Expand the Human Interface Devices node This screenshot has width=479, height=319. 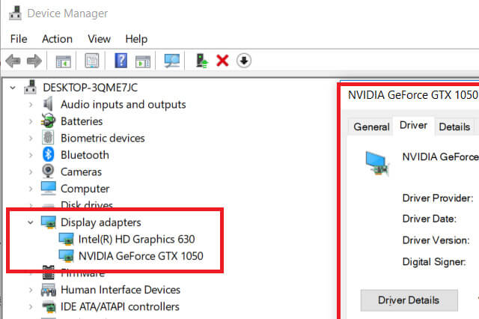31,290
